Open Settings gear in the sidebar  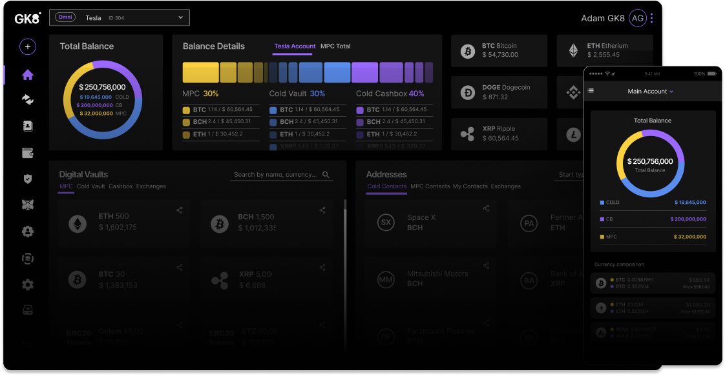(x=28, y=284)
